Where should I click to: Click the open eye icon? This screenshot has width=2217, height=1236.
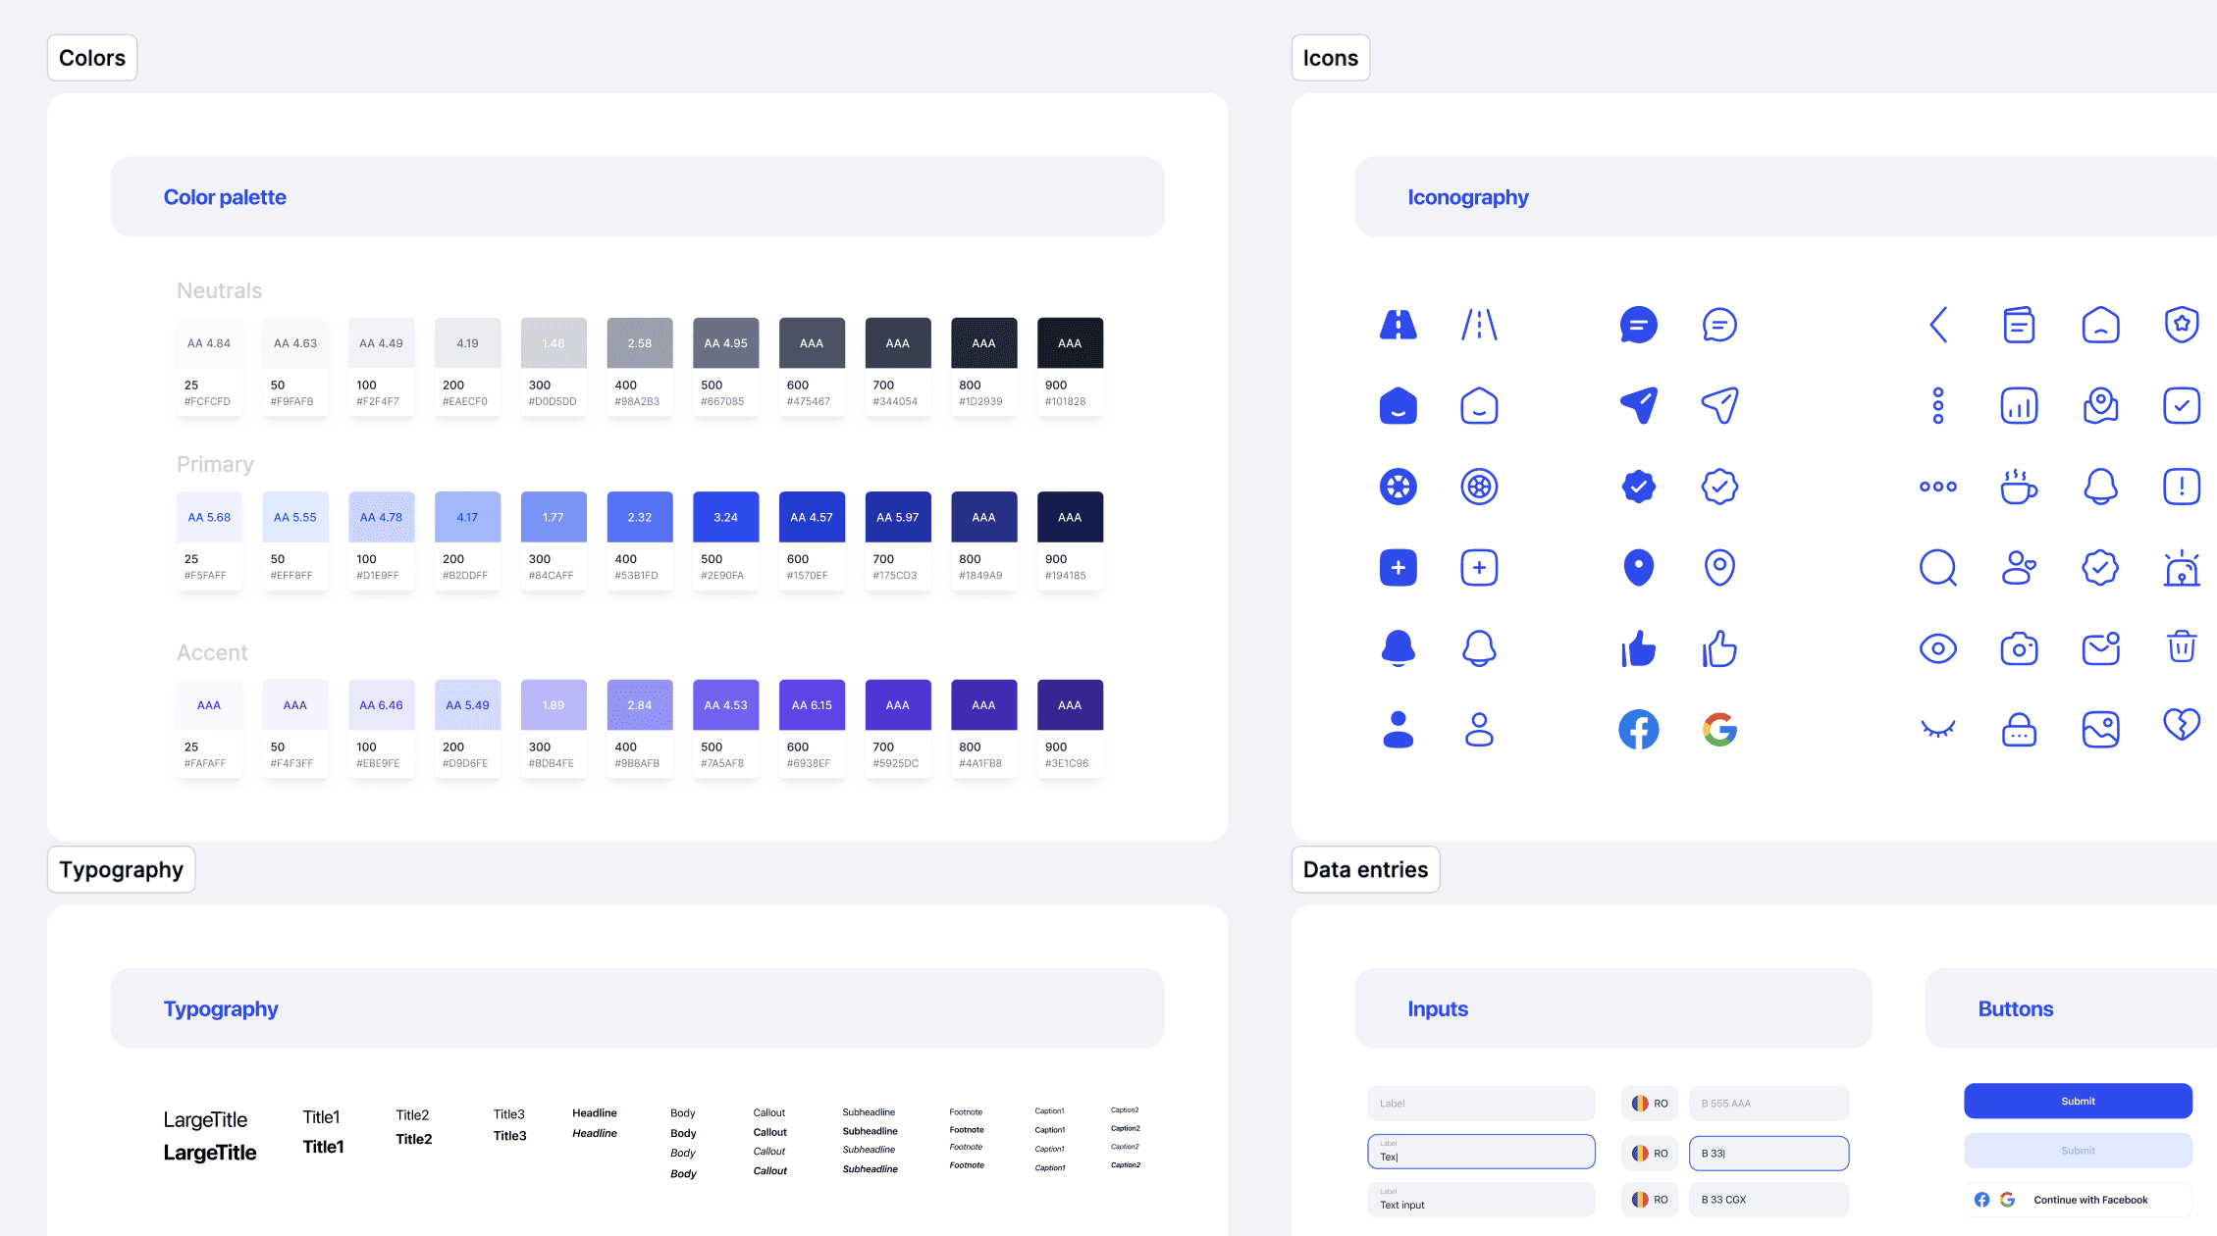(x=1938, y=648)
